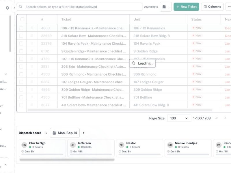Sort by the Status column header
The width and height of the screenshot is (231, 173).
(x=196, y=19)
